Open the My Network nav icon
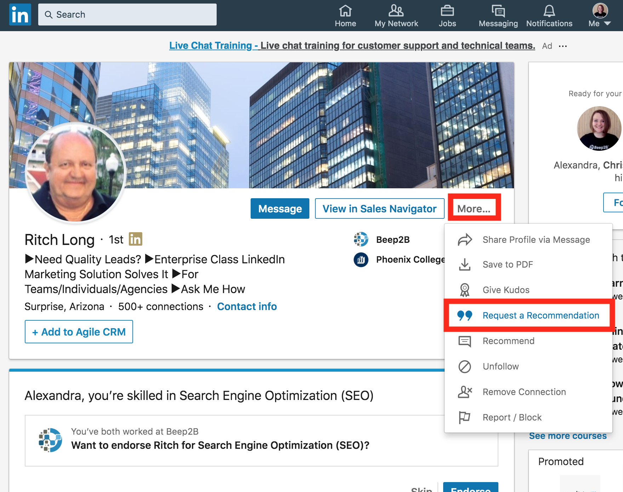This screenshot has width=623, height=492. (396, 11)
